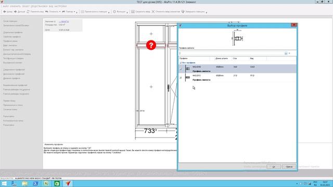
Task: Open the ВИД menu
Action: click(51, 6)
